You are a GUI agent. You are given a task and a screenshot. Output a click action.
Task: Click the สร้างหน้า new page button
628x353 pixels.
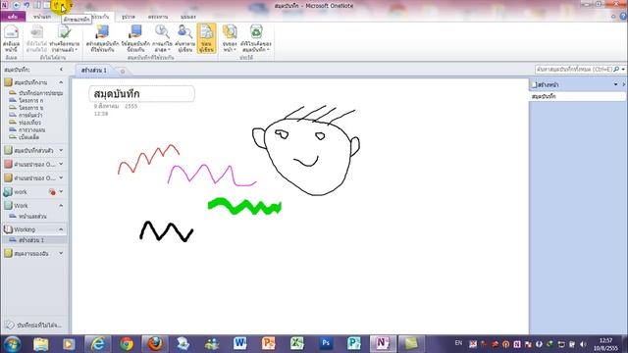(545, 85)
